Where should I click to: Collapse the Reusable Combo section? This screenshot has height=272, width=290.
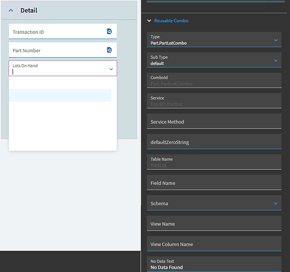coord(149,21)
